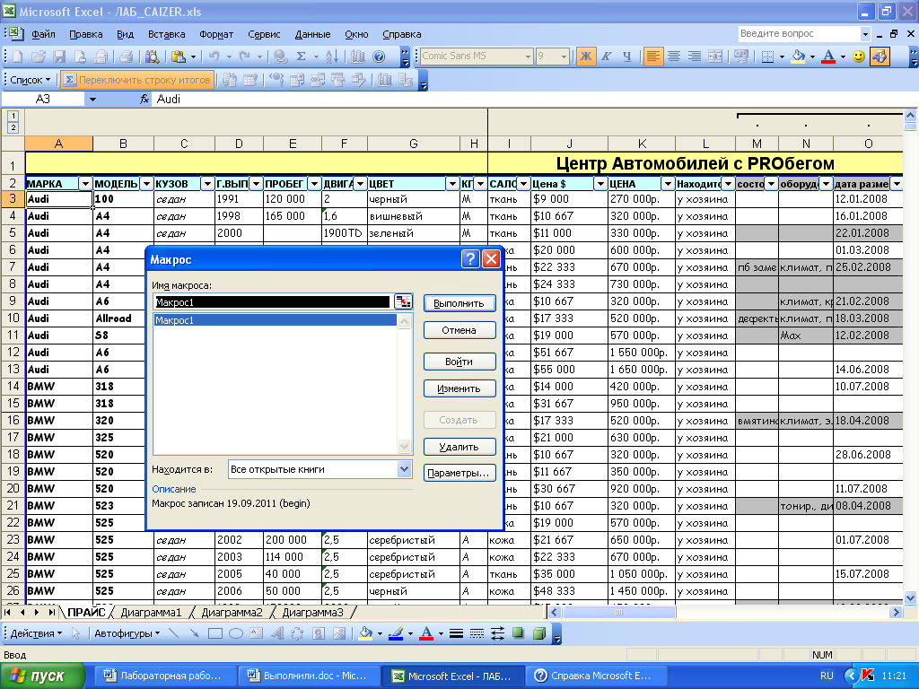The width and height of the screenshot is (919, 689).
Task: Click the blue Line Color brush in drawing toolbar
Action: (x=396, y=633)
